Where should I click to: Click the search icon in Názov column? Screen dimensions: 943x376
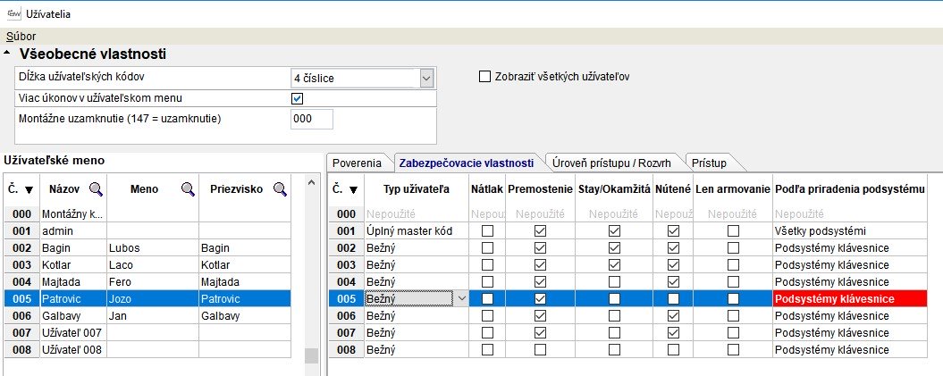tap(96, 188)
